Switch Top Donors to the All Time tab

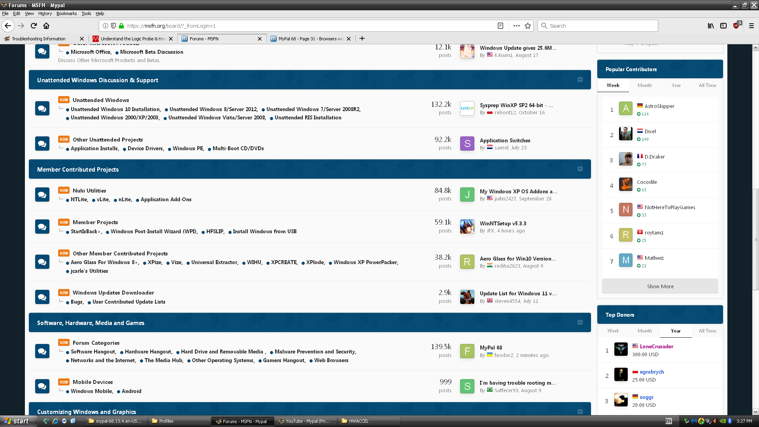(x=707, y=331)
